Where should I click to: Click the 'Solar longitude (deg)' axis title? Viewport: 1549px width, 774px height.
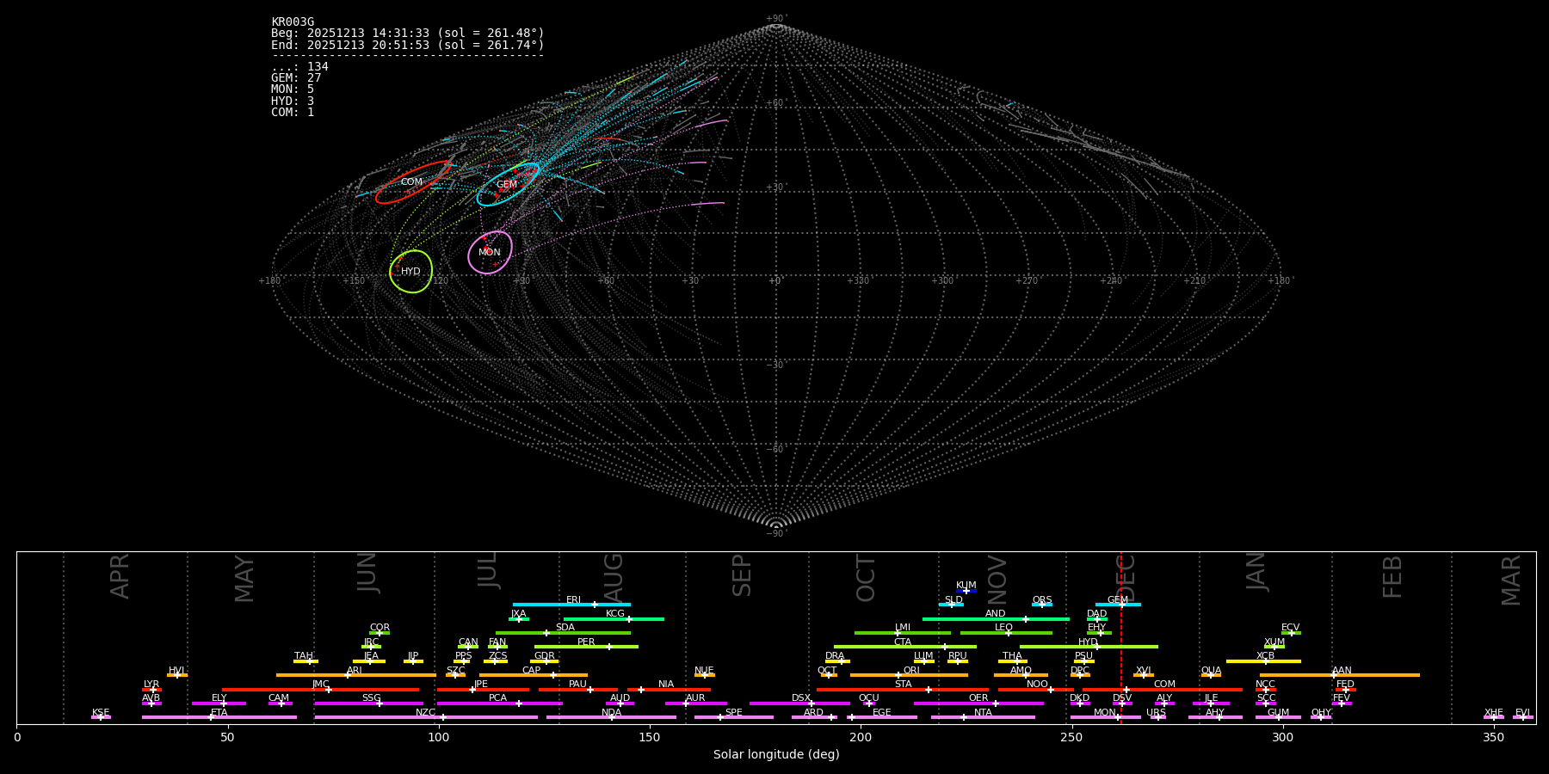point(776,755)
